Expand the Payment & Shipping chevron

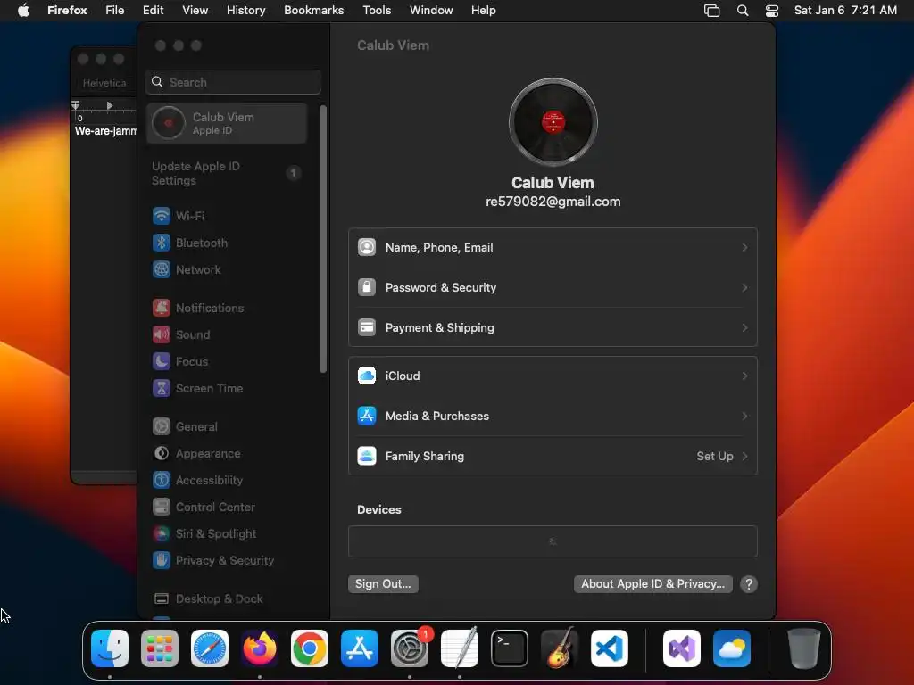pos(744,328)
